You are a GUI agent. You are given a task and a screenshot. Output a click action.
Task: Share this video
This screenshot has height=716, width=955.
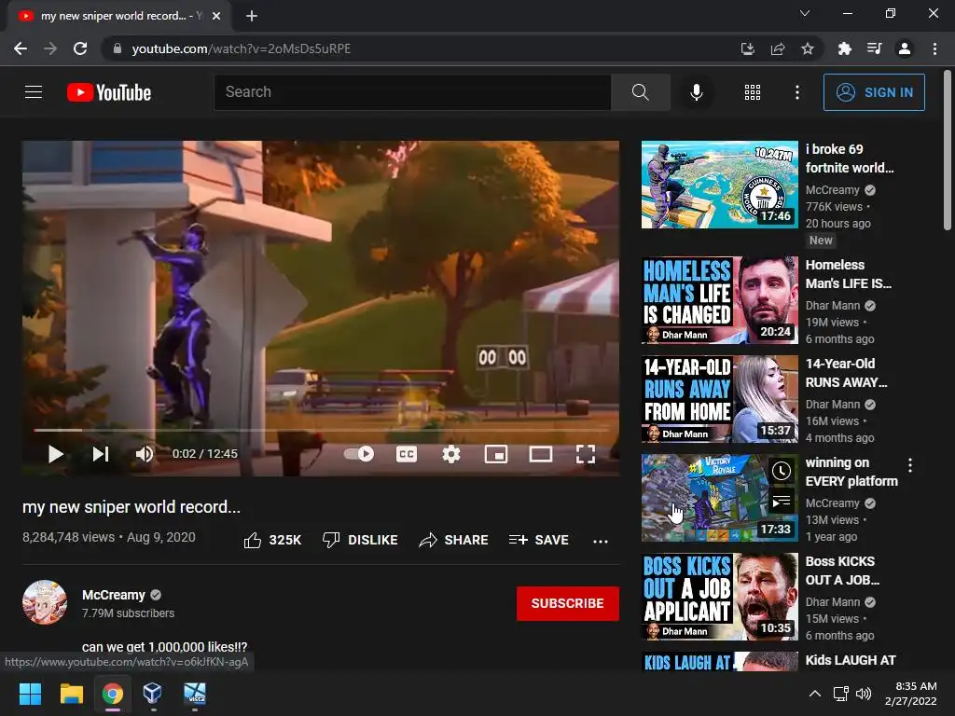[x=454, y=540]
